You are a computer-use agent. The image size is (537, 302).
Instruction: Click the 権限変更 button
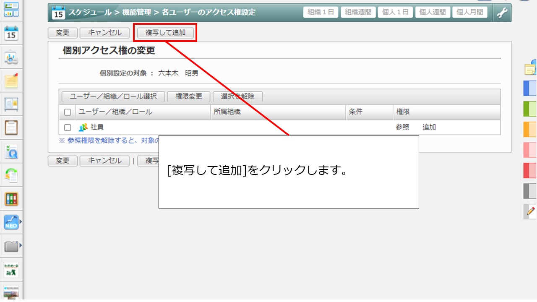189,96
